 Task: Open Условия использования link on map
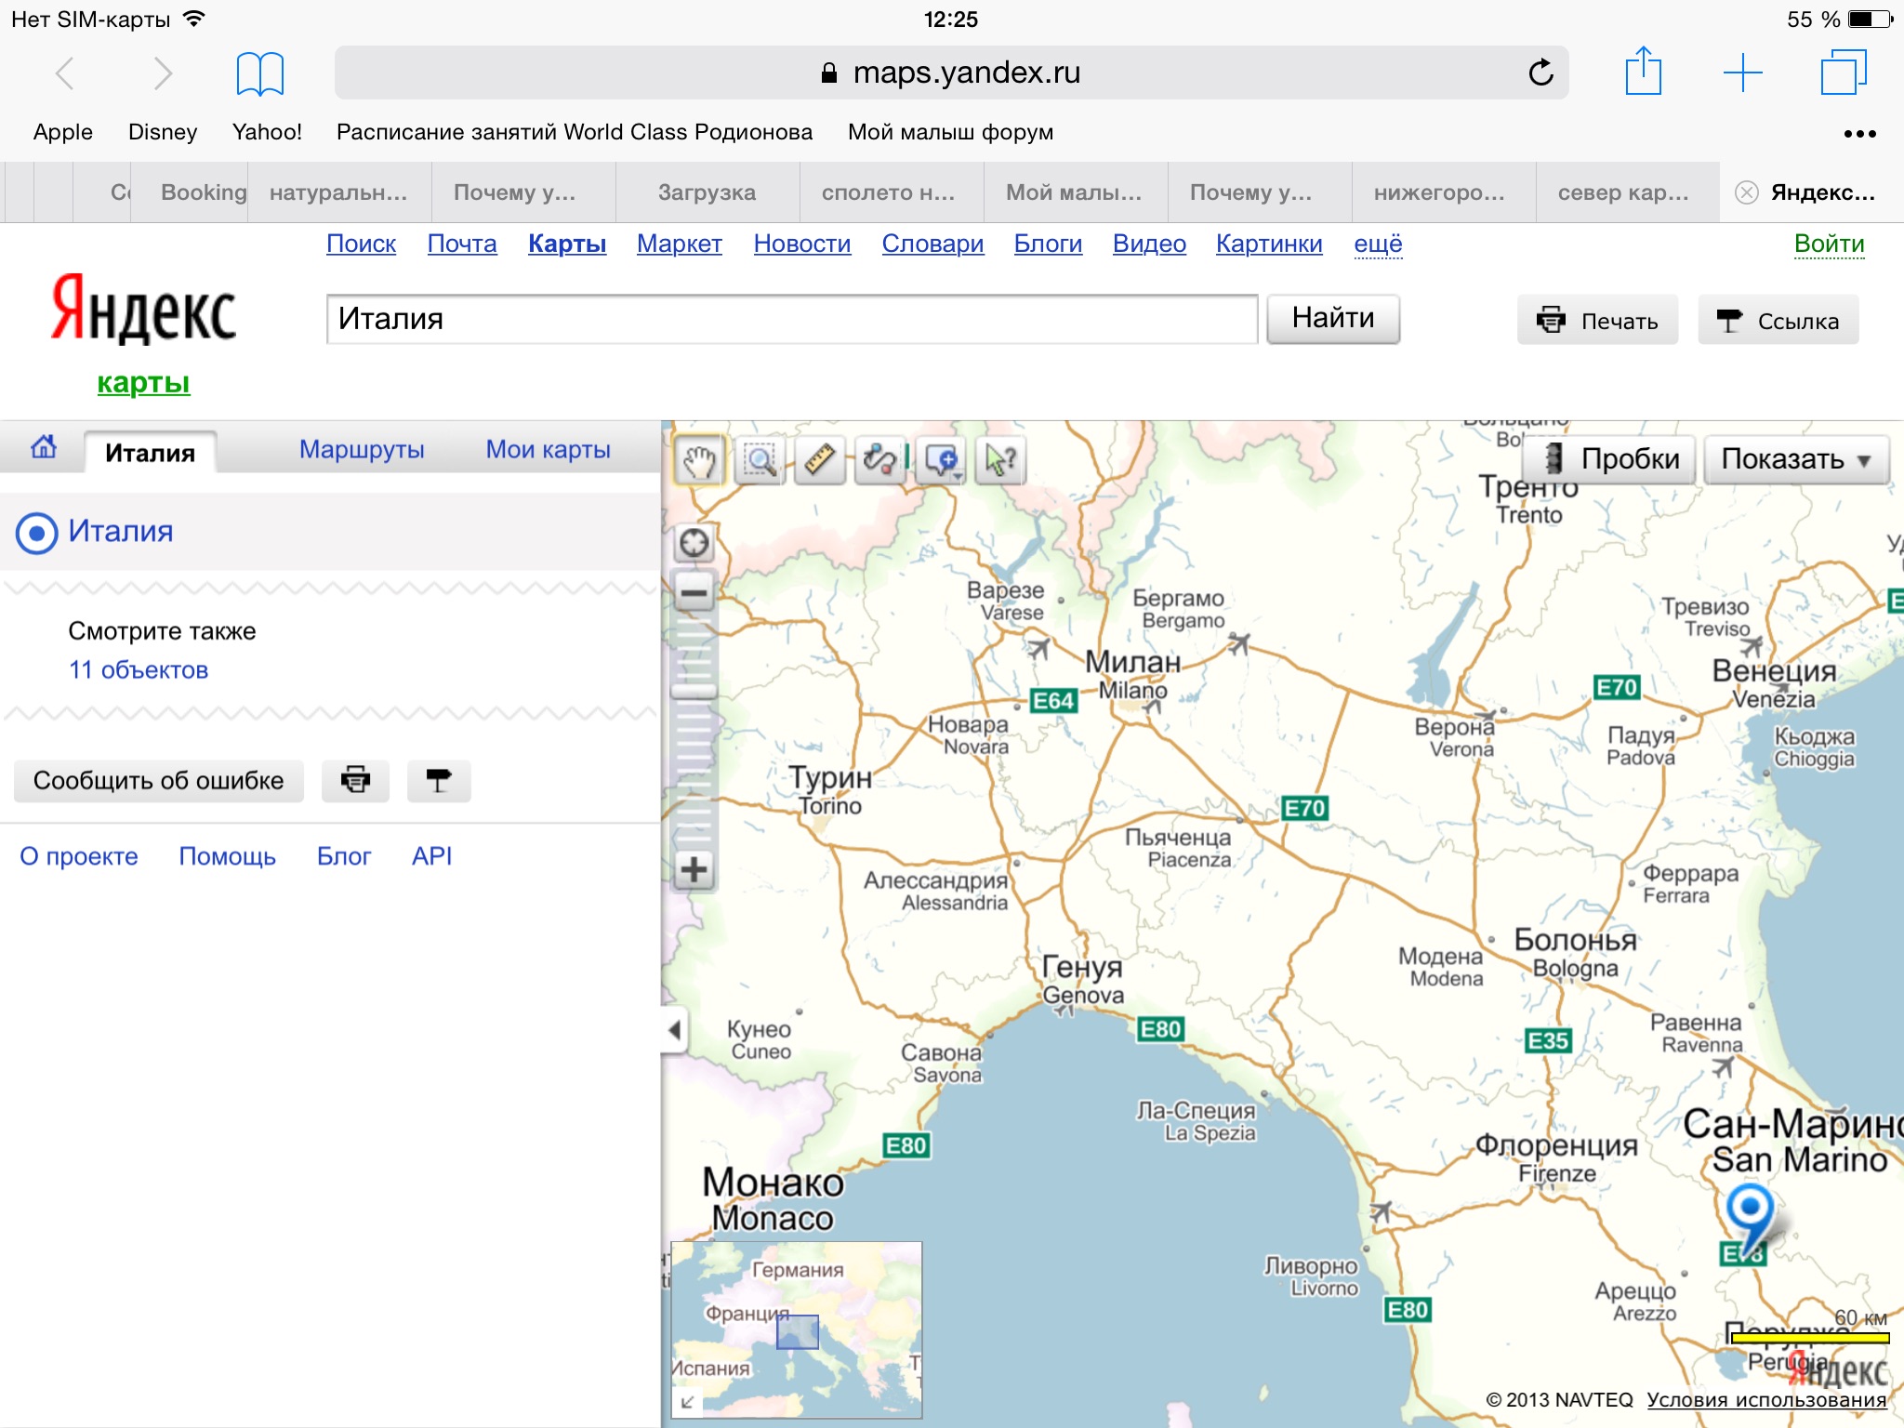[1766, 1399]
